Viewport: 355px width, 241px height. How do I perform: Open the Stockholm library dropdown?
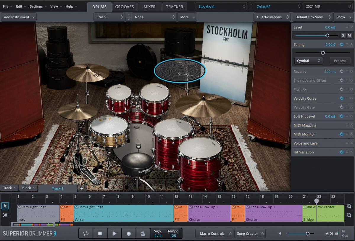[221, 6]
